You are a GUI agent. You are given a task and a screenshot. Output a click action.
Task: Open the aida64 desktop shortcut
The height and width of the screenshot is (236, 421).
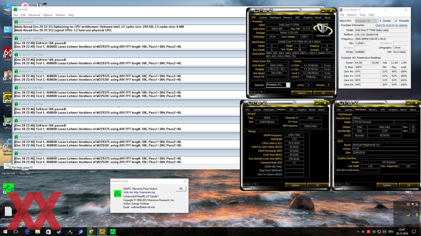pos(8,55)
